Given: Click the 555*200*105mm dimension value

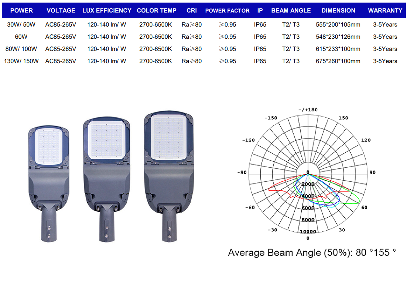Looking at the screenshot, I should 338,25.
